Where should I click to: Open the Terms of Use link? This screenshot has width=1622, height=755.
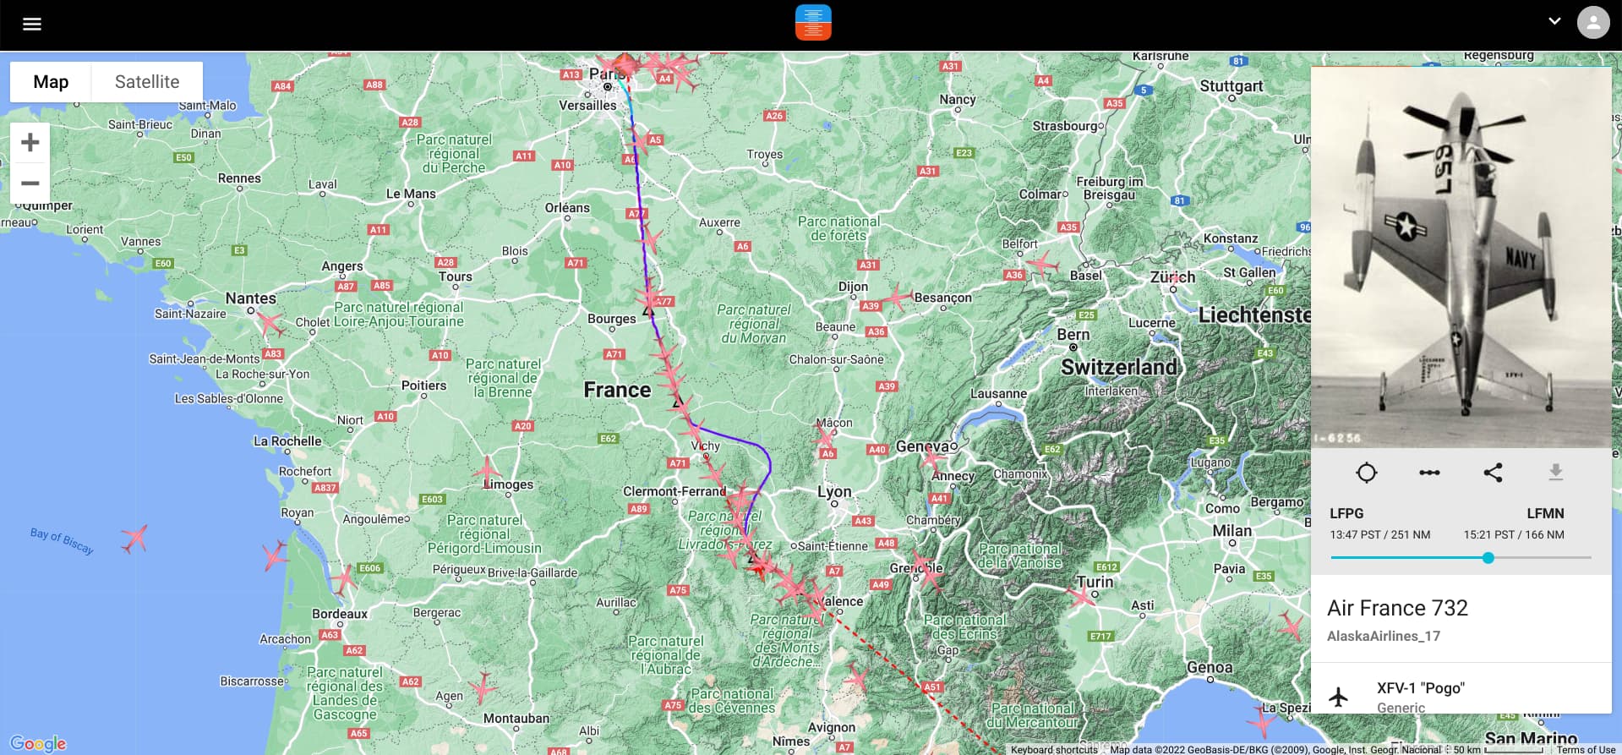click(x=1586, y=750)
